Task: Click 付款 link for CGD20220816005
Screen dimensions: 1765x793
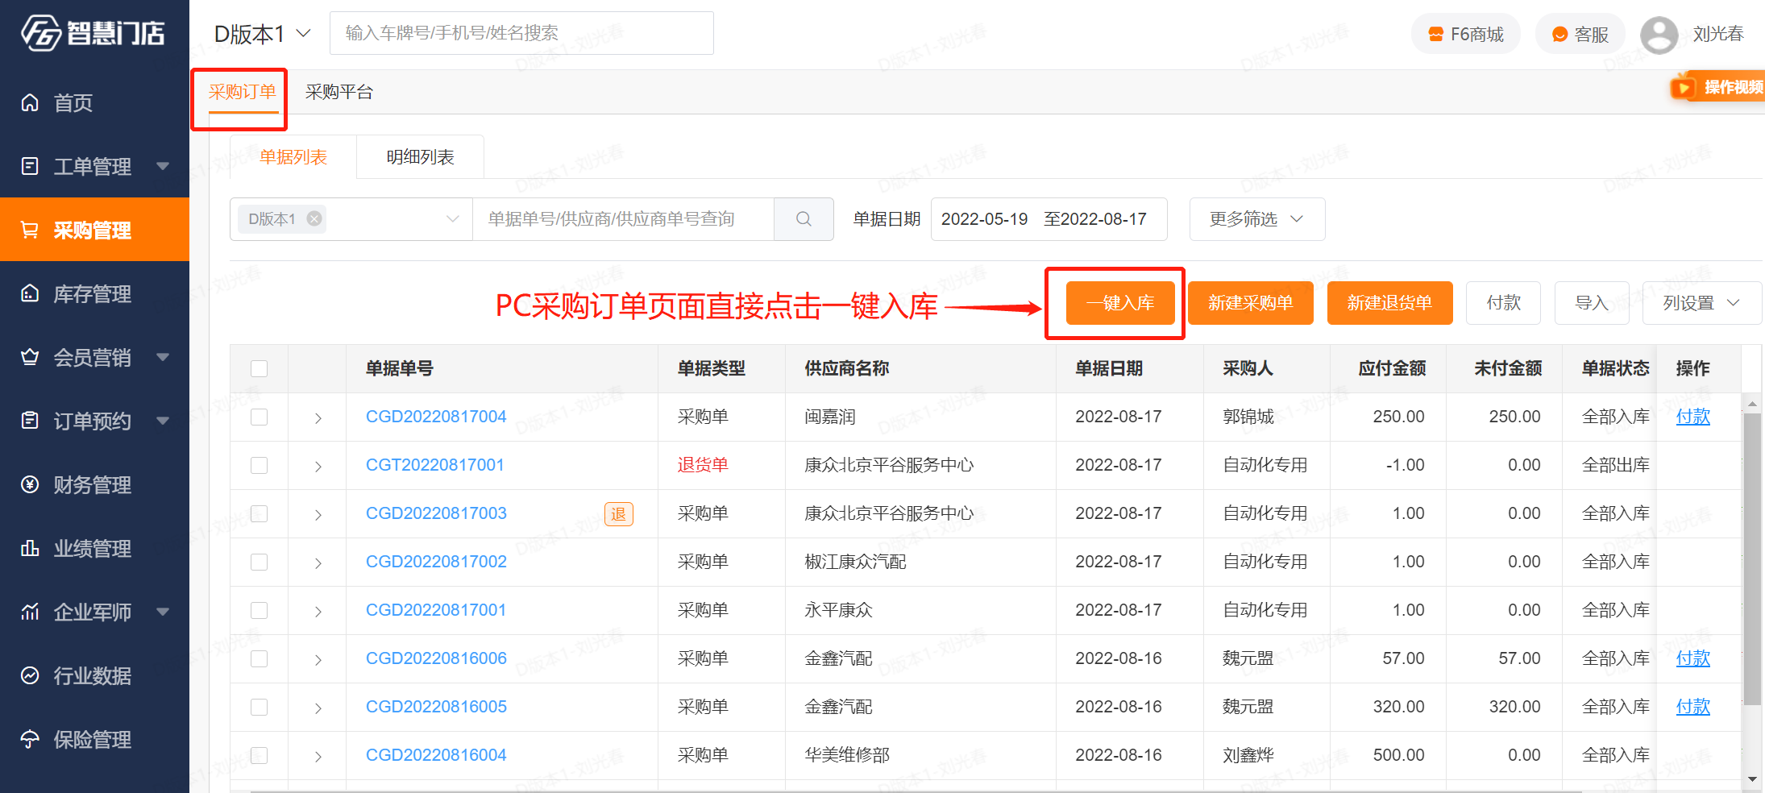Action: pos(1692,707)
